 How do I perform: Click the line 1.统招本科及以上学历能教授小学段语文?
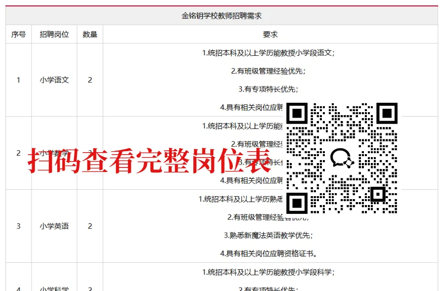point(268,53)
